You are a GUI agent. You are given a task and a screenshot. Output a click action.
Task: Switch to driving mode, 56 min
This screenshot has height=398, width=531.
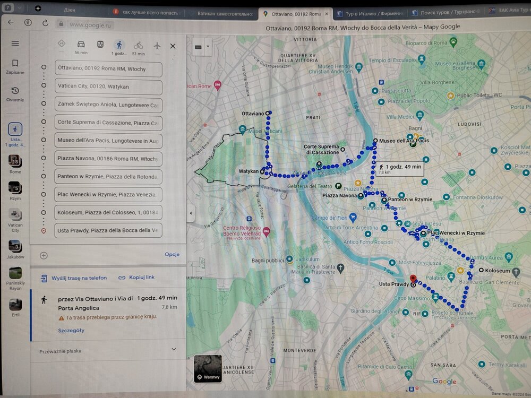point(81,47)
